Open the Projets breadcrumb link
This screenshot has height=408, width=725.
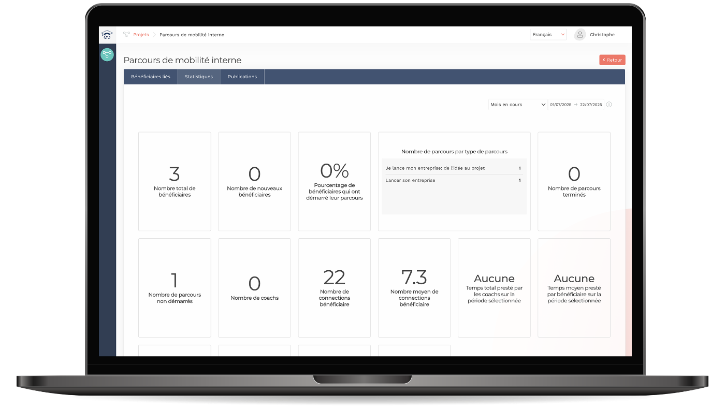coord(141,35)
